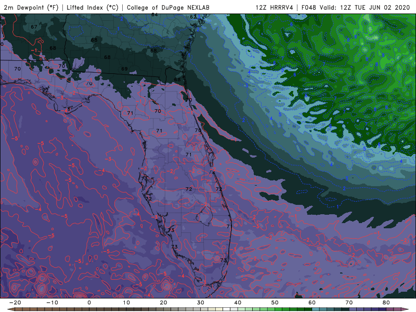
Task: Click the '69' dewpoint value on map
Action: pos(124,69)
